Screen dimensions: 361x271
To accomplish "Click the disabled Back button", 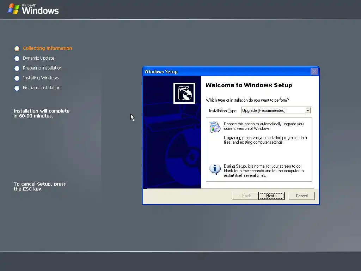I will (245, 196).
